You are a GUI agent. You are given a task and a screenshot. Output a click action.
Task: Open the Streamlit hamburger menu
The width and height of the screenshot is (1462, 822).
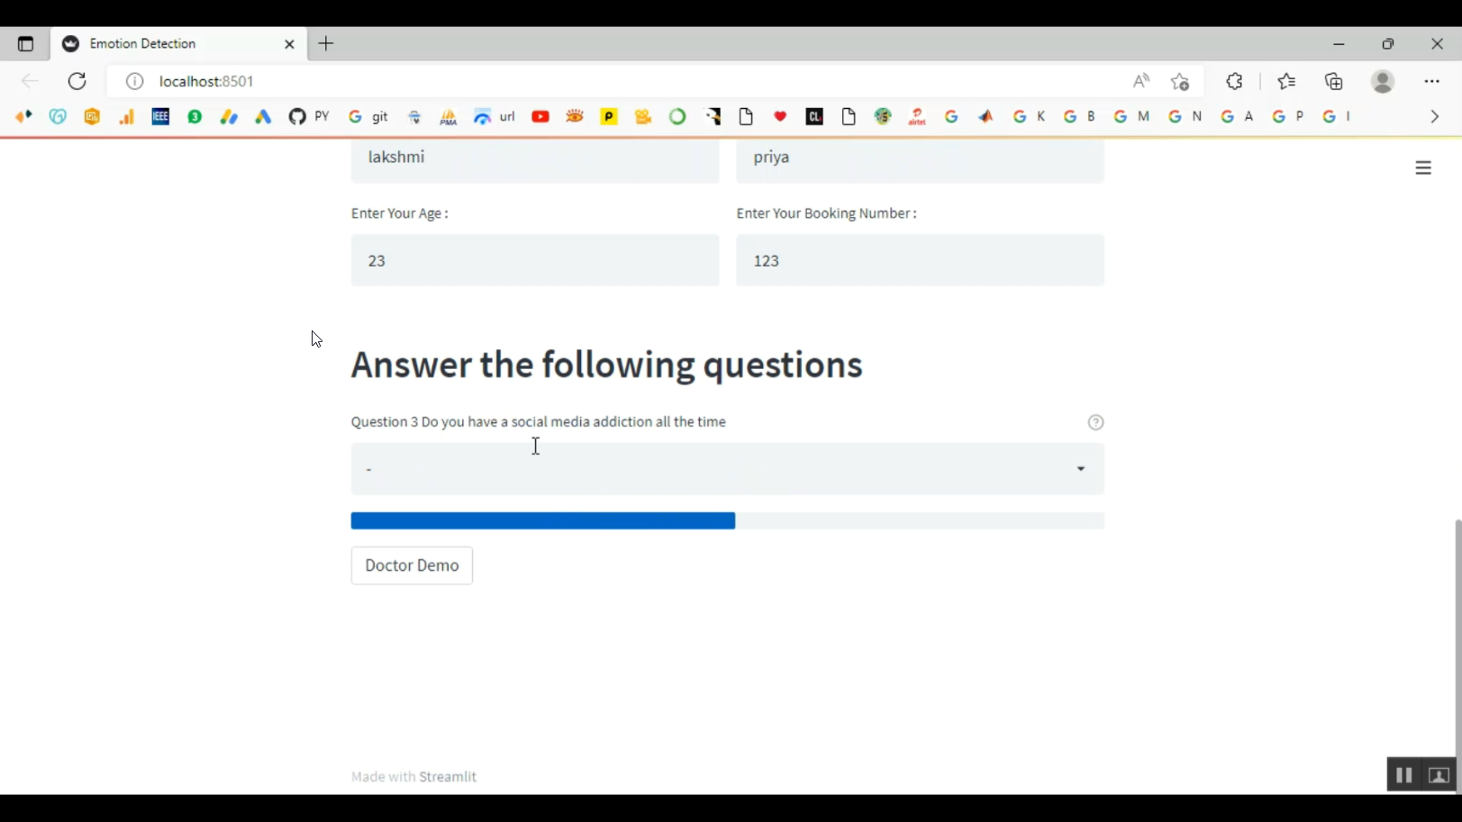(x=1423, y=168)
